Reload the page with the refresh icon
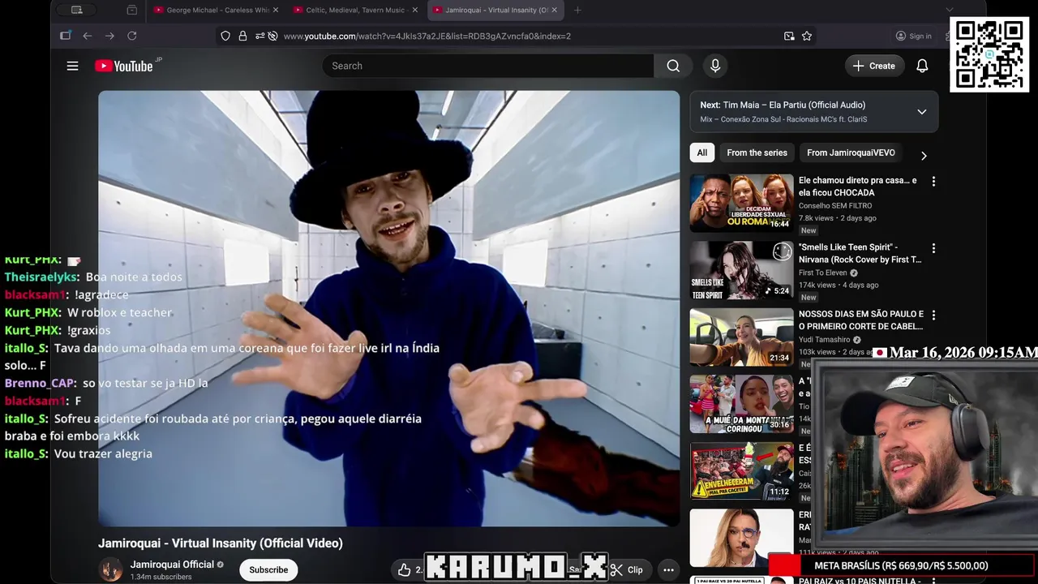This screenshot has width=1038, height=584. coord(131,36)
